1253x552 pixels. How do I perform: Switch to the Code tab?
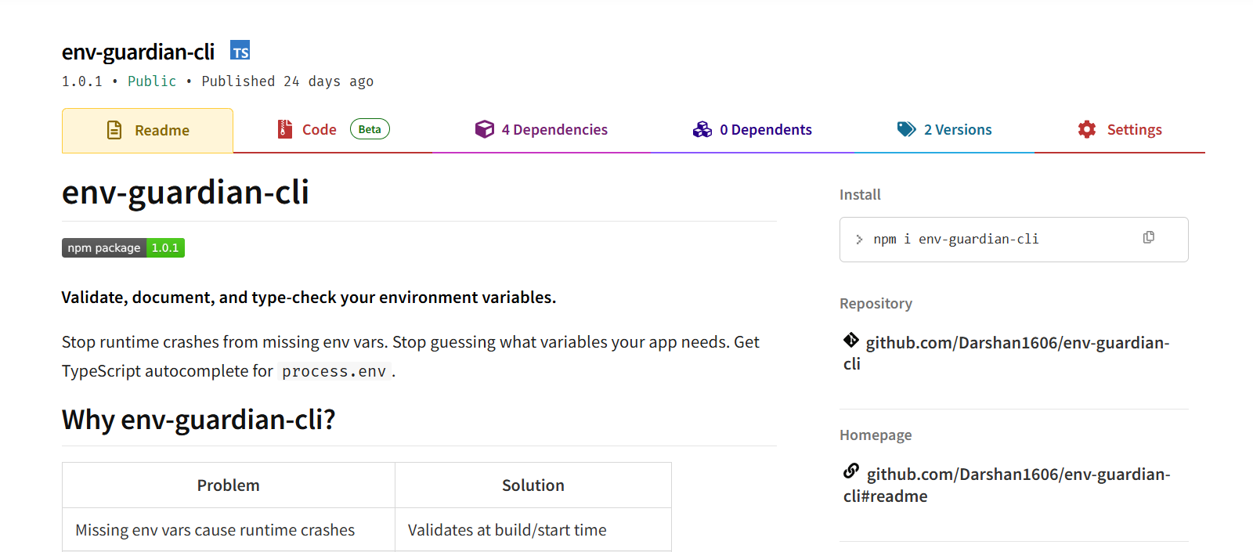coord(333,130)
